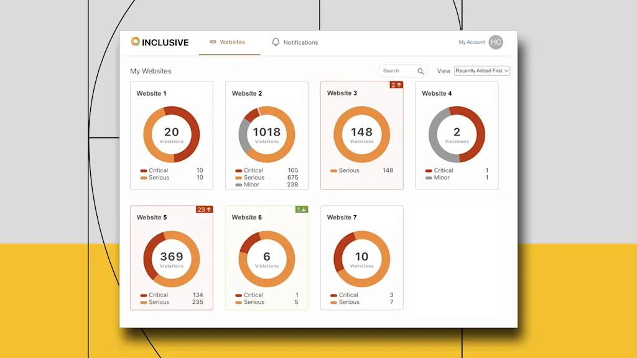Image resolution: width=637 pixels, height=358 pixels.
Task: Click inside the Search input field
Action: click(x=398, y=71)
